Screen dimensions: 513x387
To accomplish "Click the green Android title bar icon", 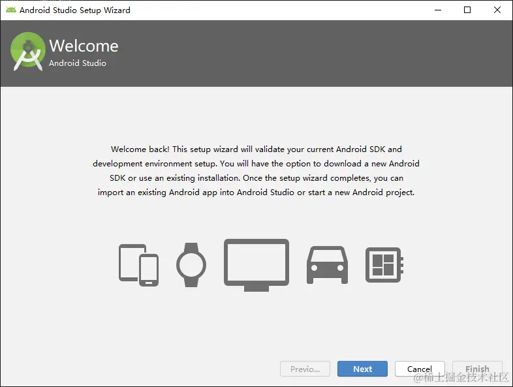I will tap(11, 10).
